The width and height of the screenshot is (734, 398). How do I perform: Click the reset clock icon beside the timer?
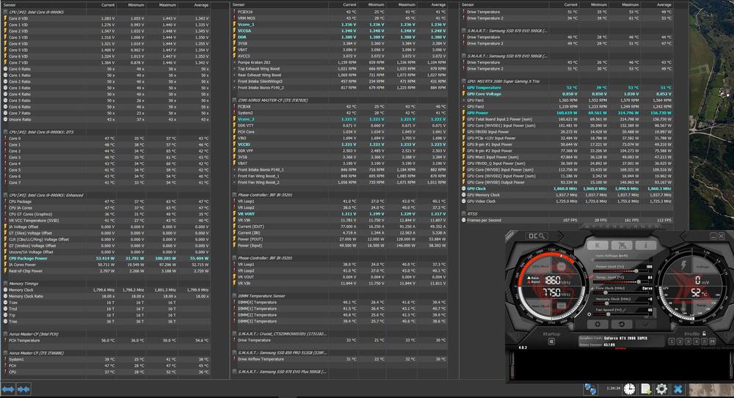tap(629, 388)
